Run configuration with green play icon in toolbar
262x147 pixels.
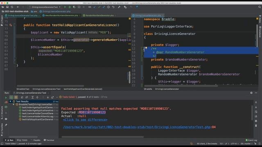(x=65, y=7)
